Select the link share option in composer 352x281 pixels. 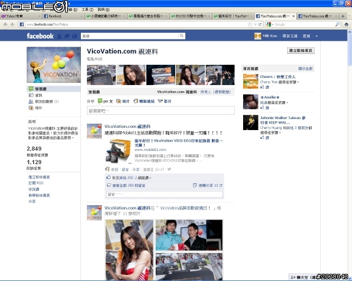point(144,102)
